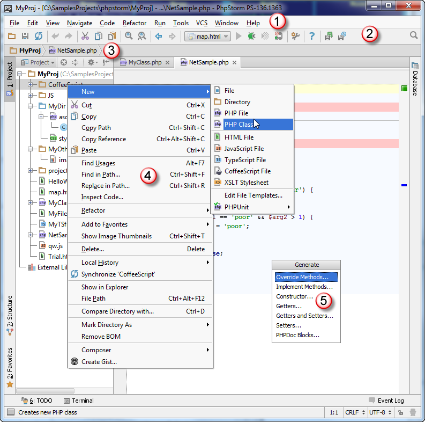The width and height of the screenshot is (425, 422).
Task: Toggle the Favorites tool window stripe button
Action: coord(10,367)
